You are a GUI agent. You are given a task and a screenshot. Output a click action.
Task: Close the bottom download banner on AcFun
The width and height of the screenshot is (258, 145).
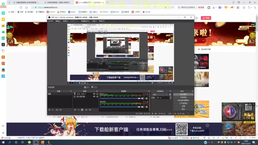coord(207,125)
